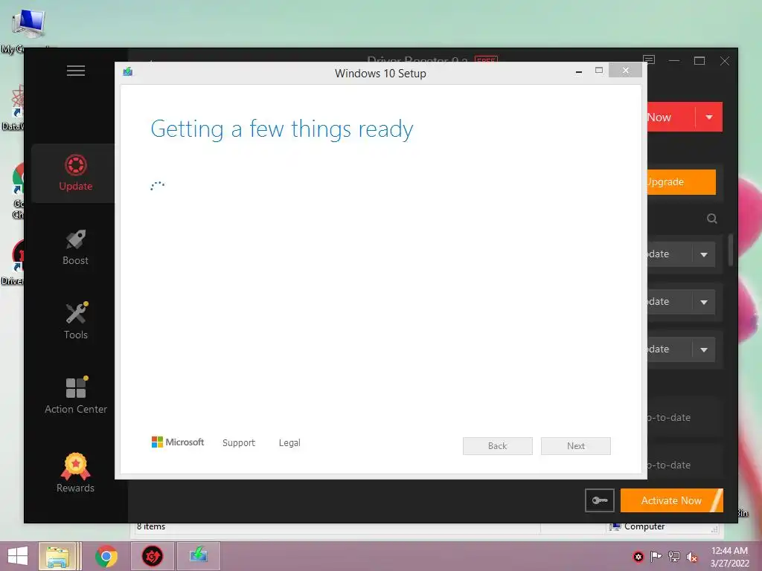Expand the first driver Update dropdown arrow
Image resolution: width=762 pixels, height=571 pixels.
click(x=704, y=254)
